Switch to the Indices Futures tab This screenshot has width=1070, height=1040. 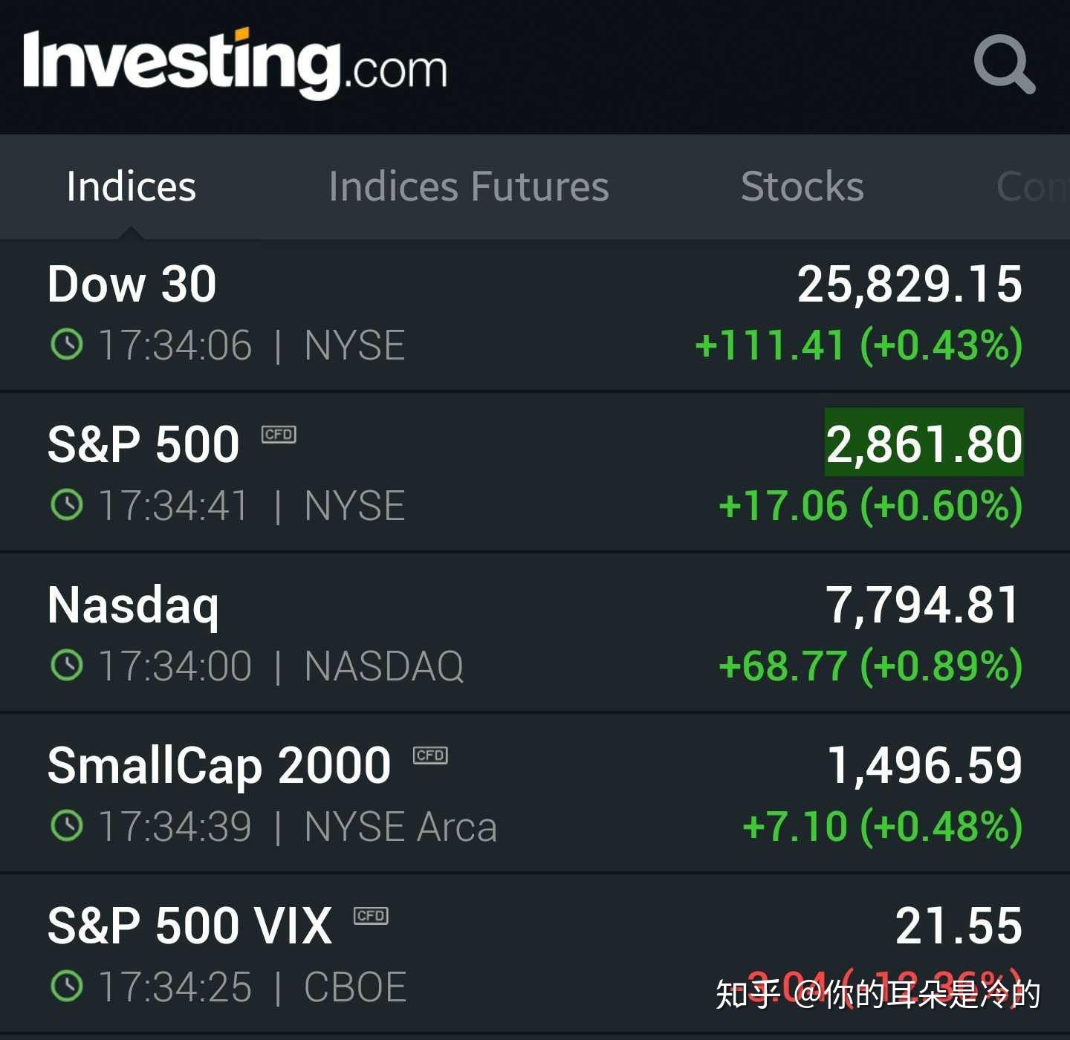(469, 186)
